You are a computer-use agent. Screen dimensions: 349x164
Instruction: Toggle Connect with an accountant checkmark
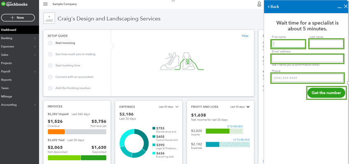[x=50, y=77]
